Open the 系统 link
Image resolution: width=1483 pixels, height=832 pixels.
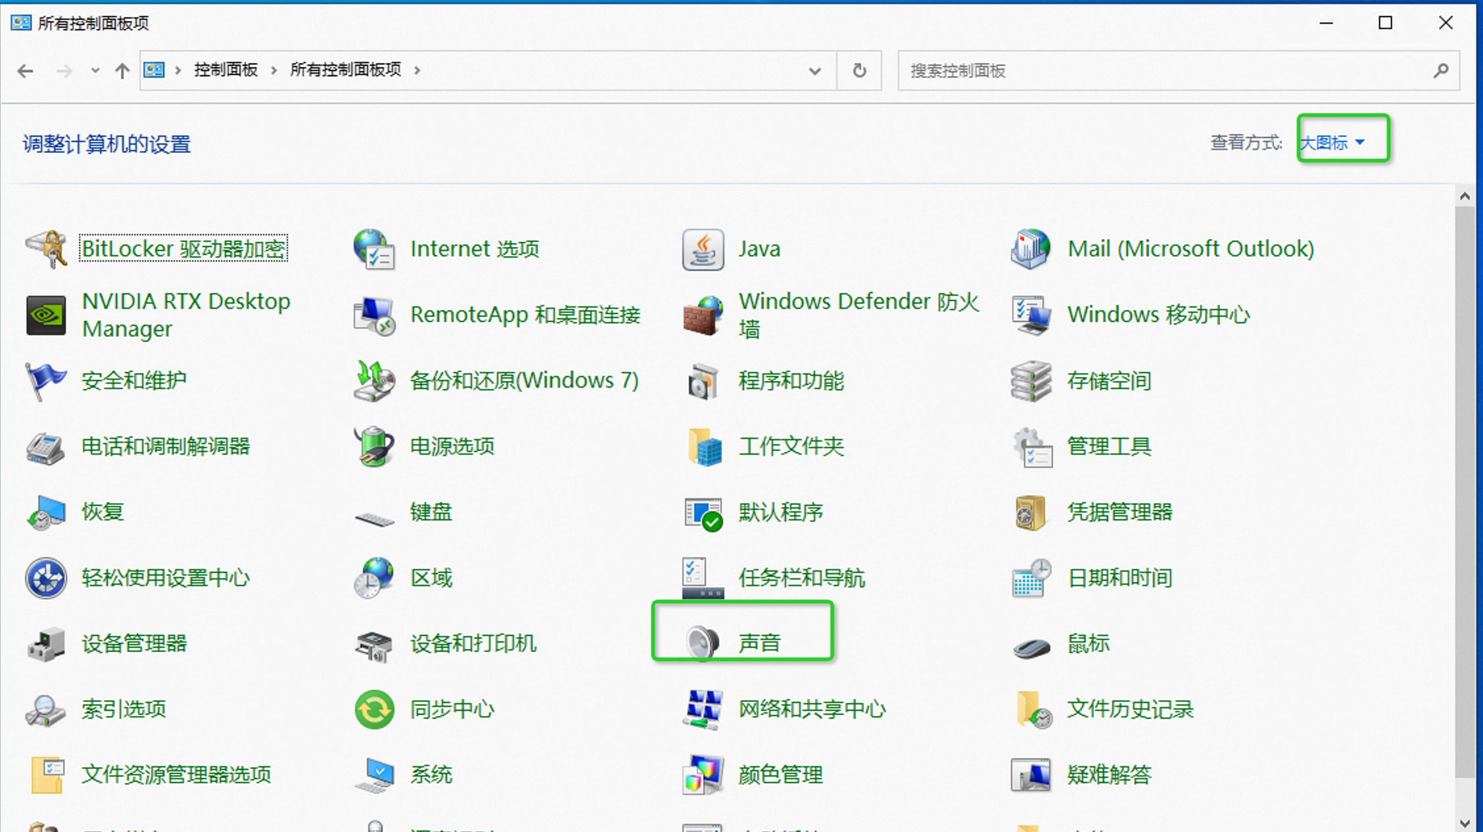pyautogui.click(x=431, y=775)
